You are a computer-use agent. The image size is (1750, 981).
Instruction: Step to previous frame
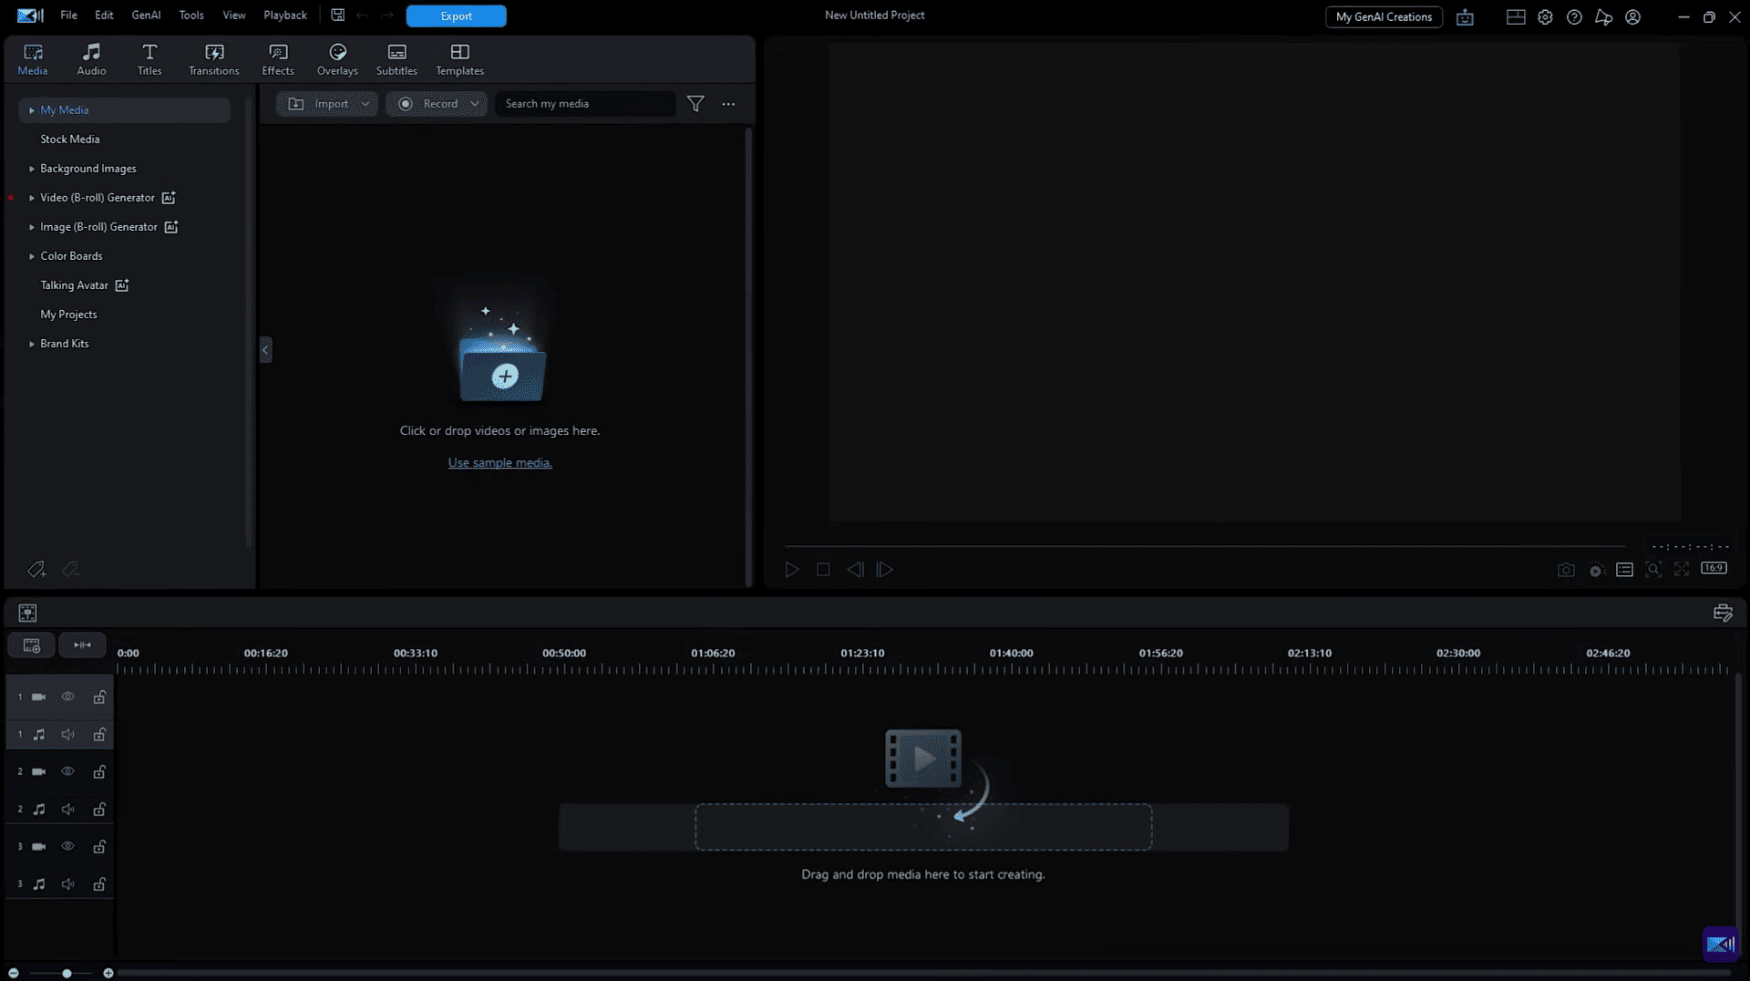[x=855, y=570]
